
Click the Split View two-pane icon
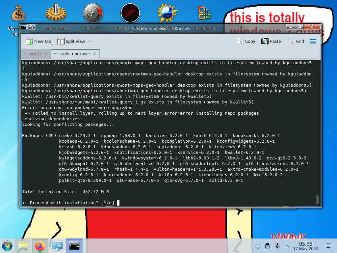coord(61,41)
